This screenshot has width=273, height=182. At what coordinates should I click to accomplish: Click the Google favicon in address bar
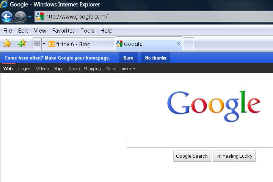[39, 17]
